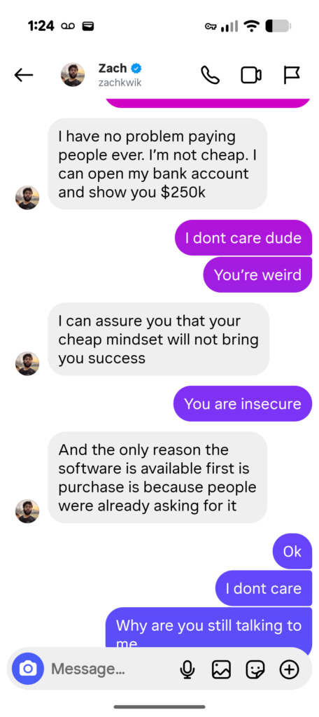Tap the Wi-Fi status bar icon
The image size is (319, 717).
pyautogui.click(x=251, y=26)
